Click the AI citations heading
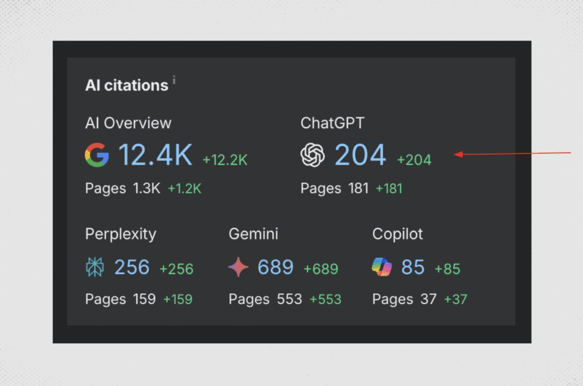583x386 pixels. coord(126,85)
